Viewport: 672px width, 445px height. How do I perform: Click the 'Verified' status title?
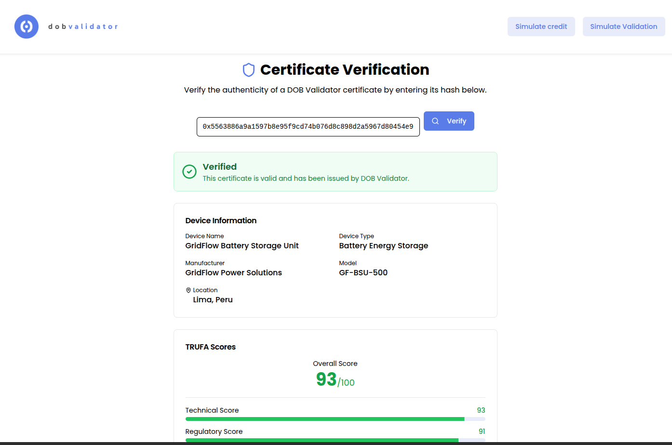tap(219, 167)
